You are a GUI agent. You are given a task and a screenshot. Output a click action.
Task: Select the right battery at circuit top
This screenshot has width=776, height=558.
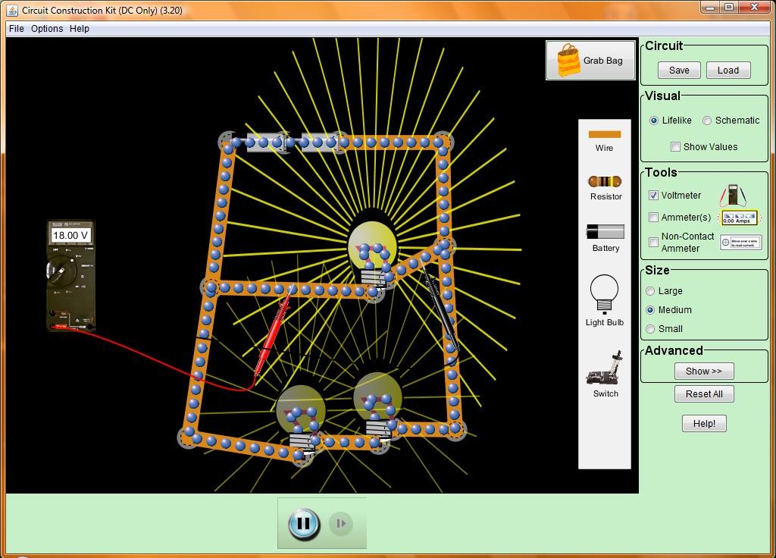tap(320, 143)
